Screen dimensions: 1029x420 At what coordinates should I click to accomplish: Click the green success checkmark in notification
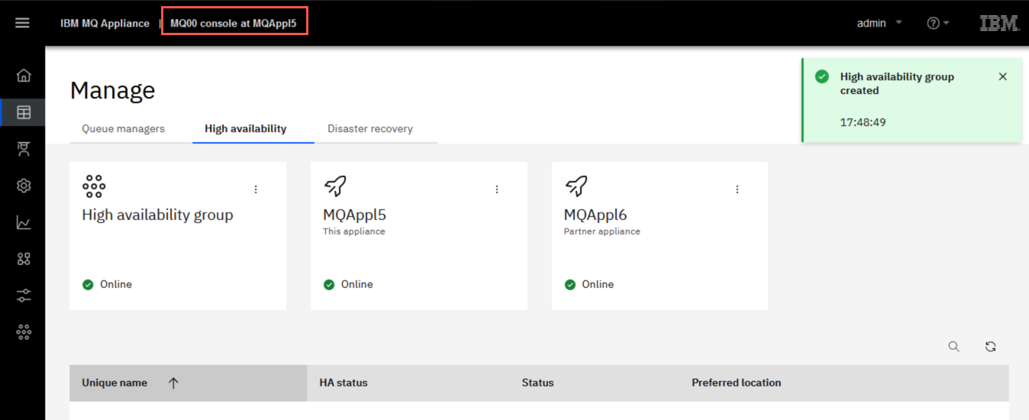click(822, 76)
